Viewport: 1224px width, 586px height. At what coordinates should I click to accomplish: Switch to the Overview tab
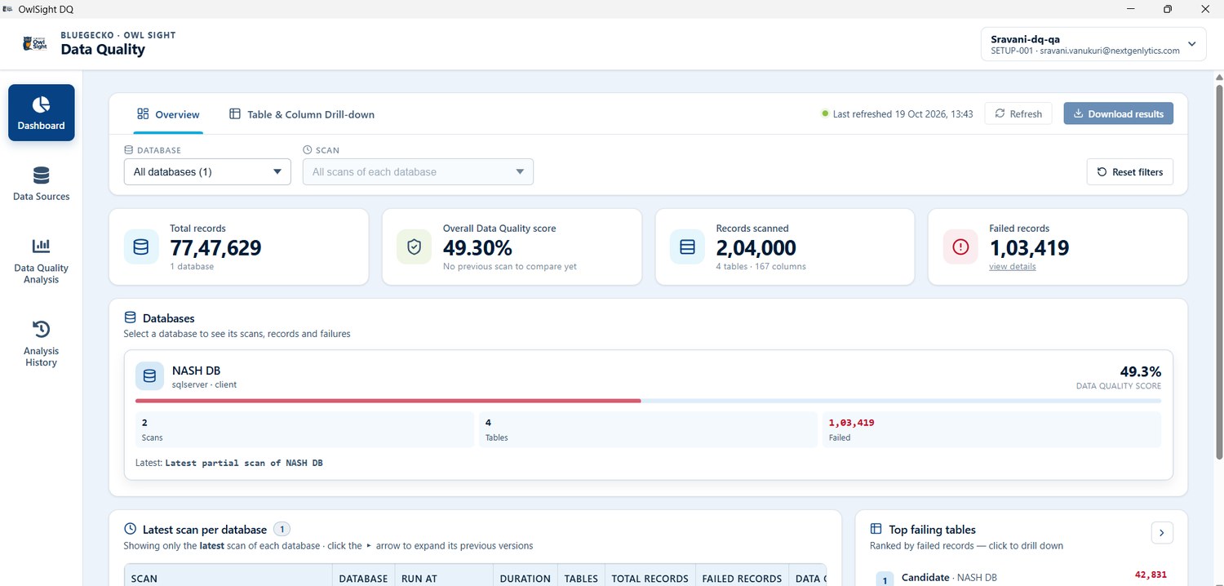(x=168, y=114)
